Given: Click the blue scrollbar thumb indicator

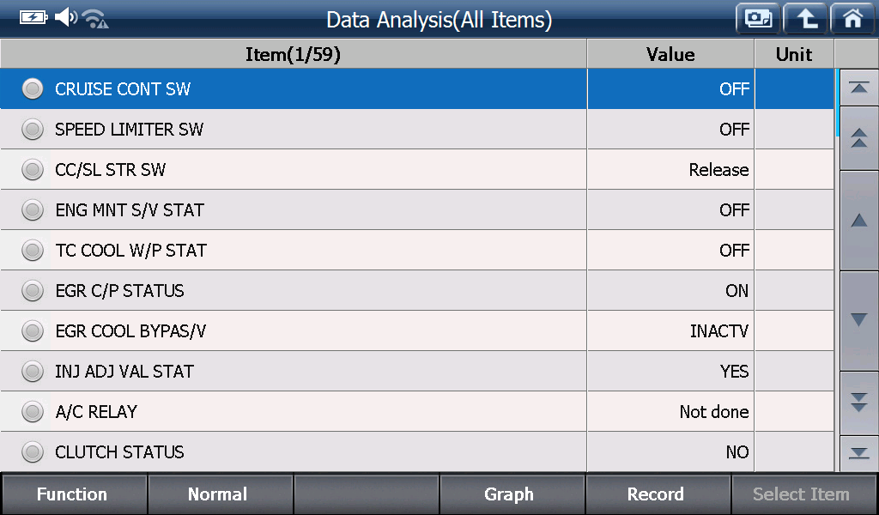Looking at the screenshot, I should pos(837,102).
